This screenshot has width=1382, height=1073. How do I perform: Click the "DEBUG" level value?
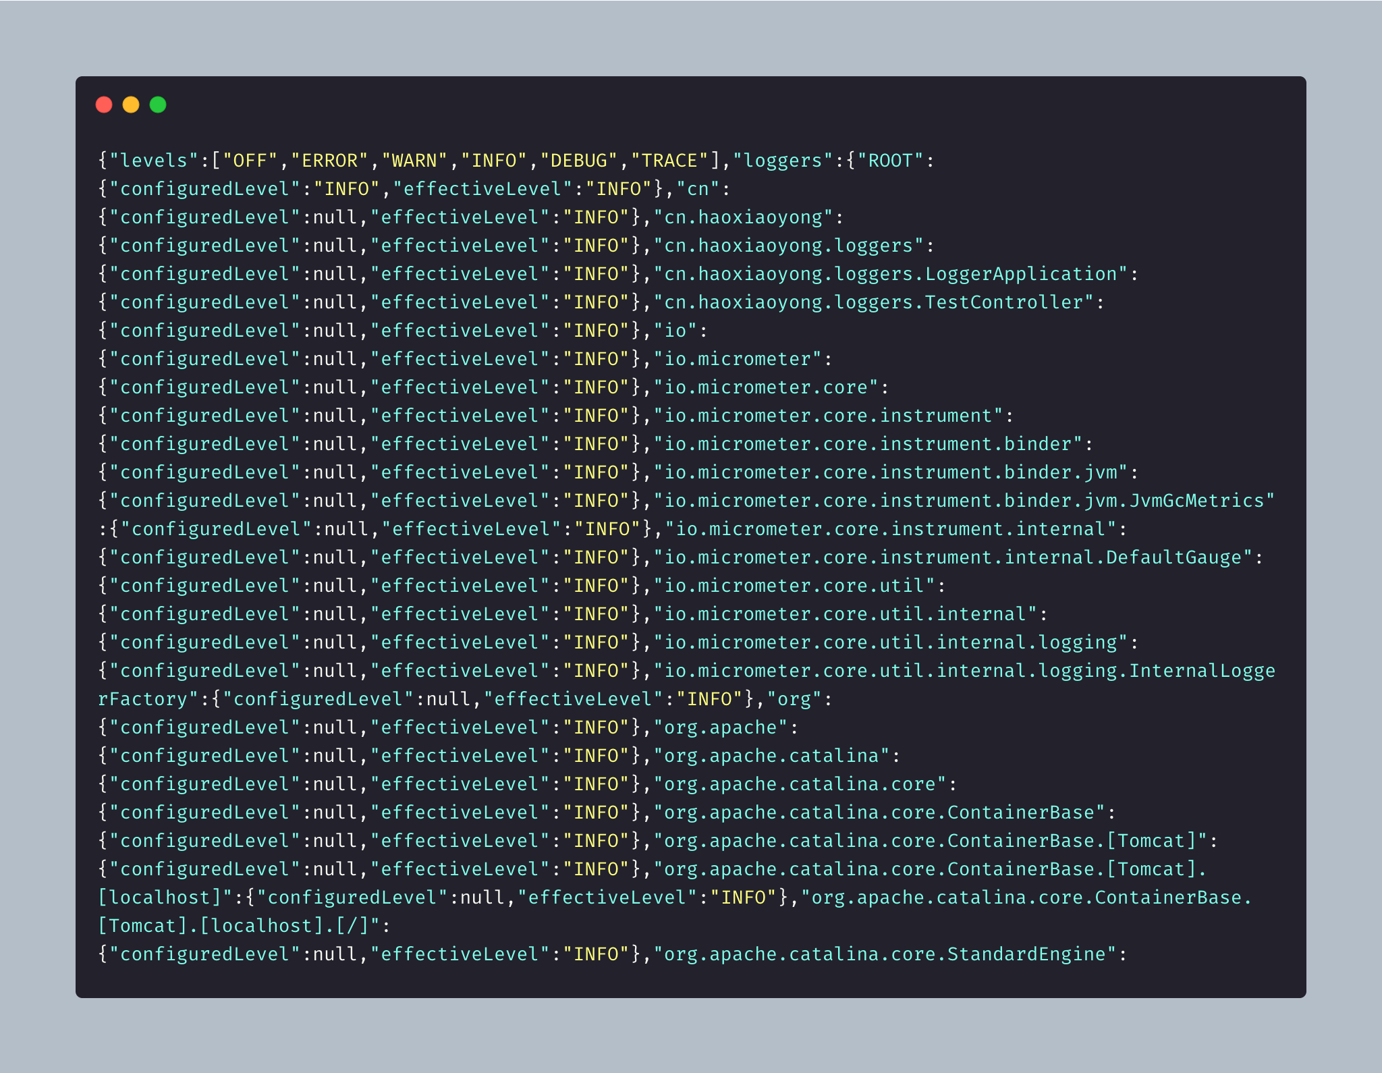pyautogui.click(x=580, y=161)
